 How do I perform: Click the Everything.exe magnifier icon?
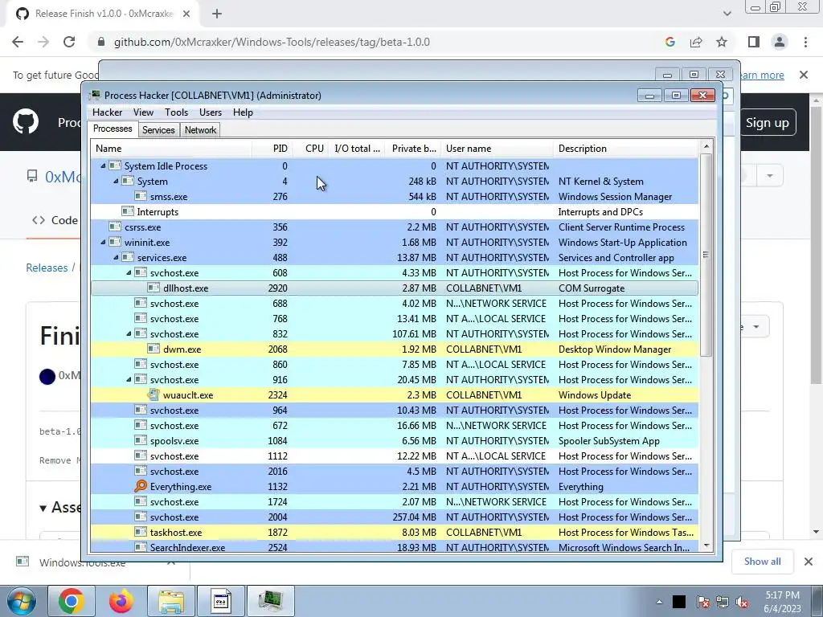[x=141, y=486]
